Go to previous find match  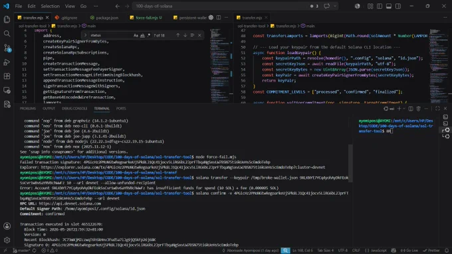pos(178,35)
